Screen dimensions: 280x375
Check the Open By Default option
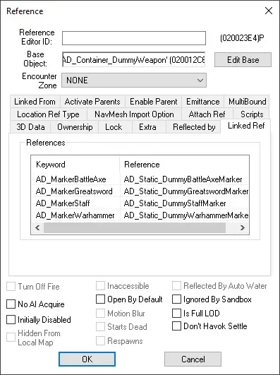point(100,299)
